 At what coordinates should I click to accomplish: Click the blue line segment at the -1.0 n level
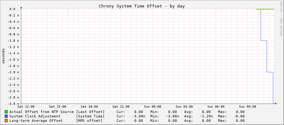264,40
